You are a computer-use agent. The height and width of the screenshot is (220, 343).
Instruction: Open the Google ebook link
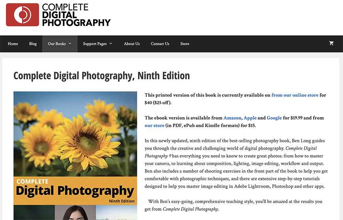coord(274,118)
